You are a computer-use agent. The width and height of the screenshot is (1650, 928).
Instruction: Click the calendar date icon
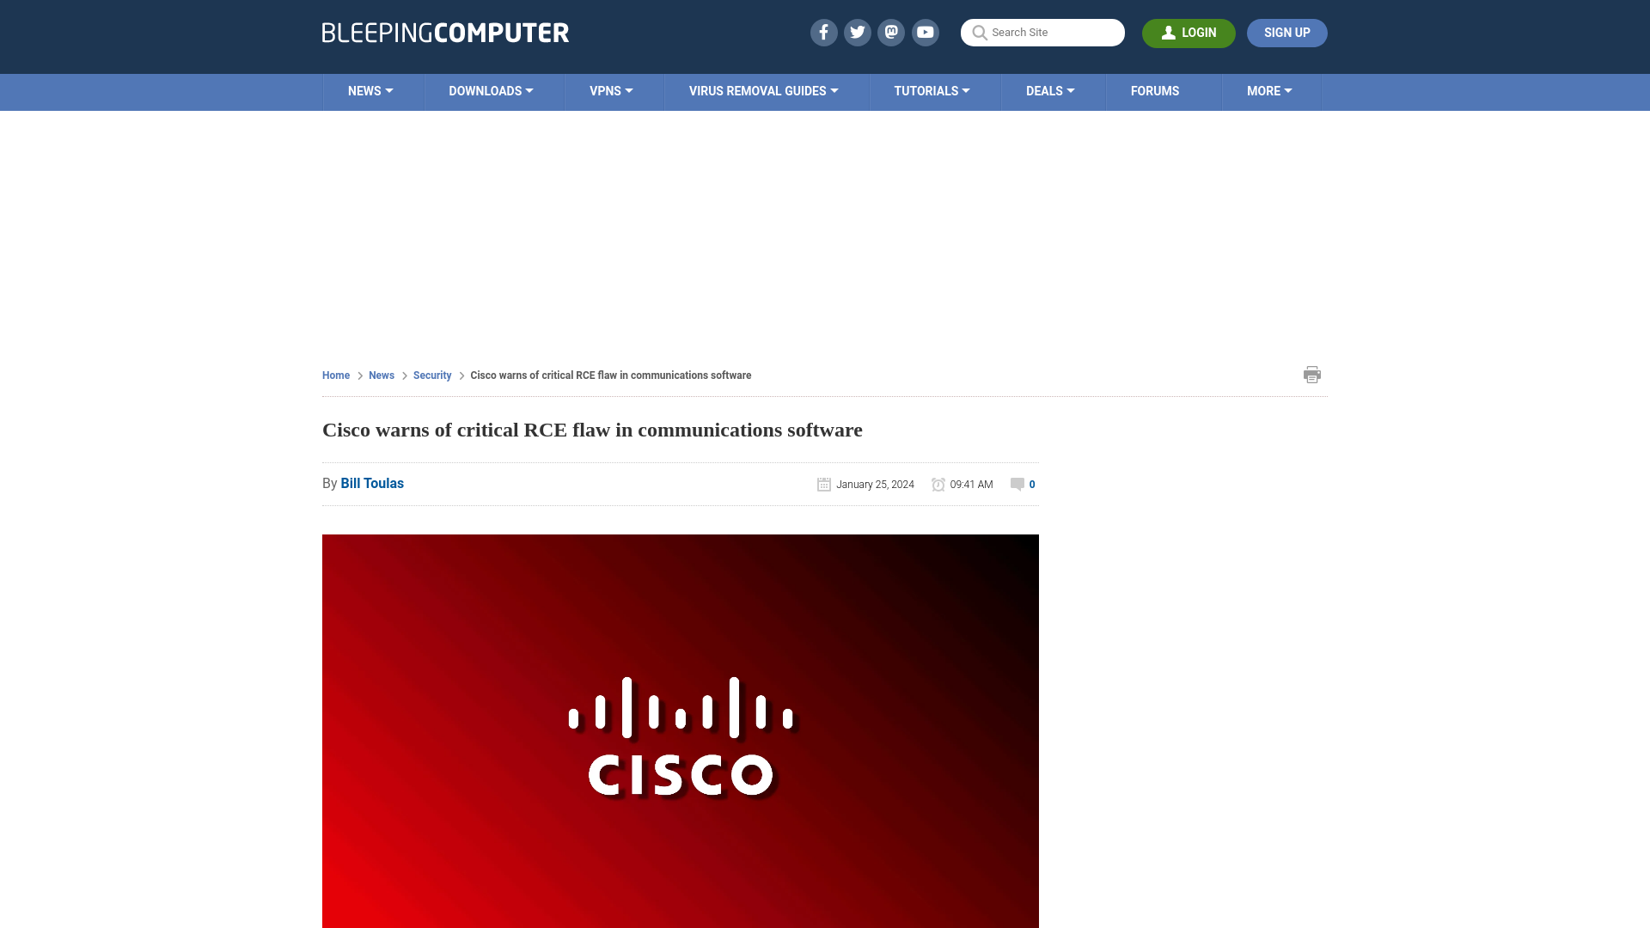coord(824,484)
